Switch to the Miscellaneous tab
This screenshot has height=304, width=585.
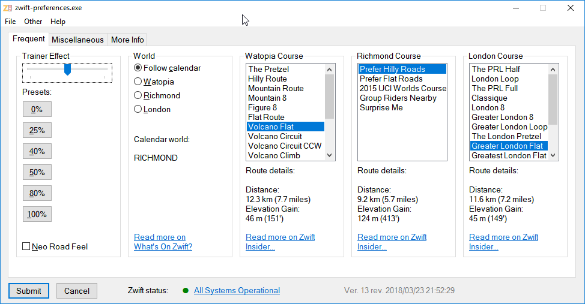pyautogui.click(x=77, y=40)
